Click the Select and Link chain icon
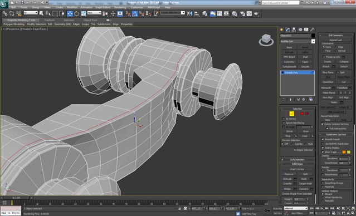 pos(5,13)
